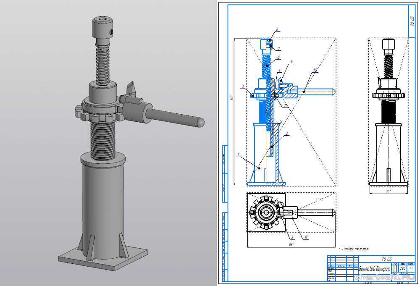Select callout number 2 on section view
420x286 pixels.
click(286, 134)
